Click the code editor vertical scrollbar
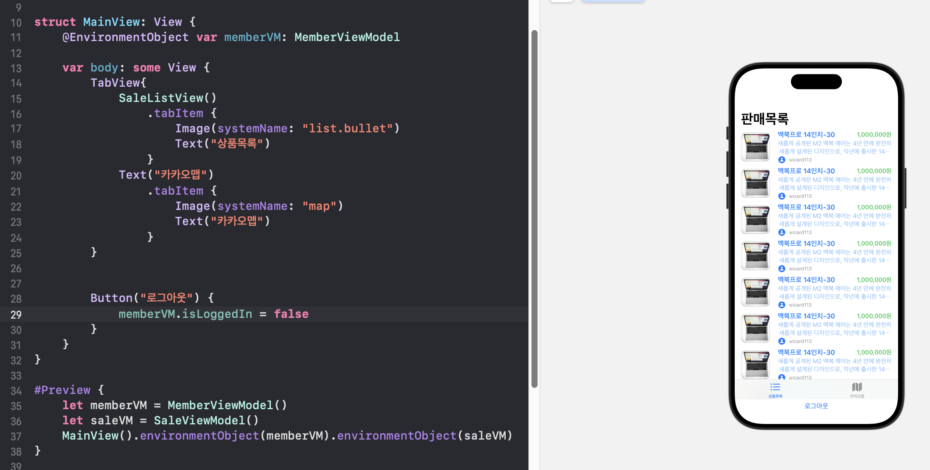The image size is (930, 470). tap(534, 209)
